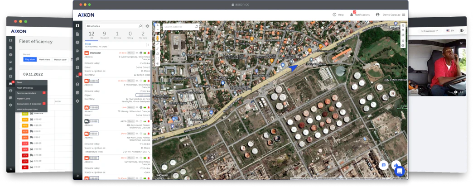
Task: Click the search magnifier in All vehicles field
Action: (x=140, y=26)
